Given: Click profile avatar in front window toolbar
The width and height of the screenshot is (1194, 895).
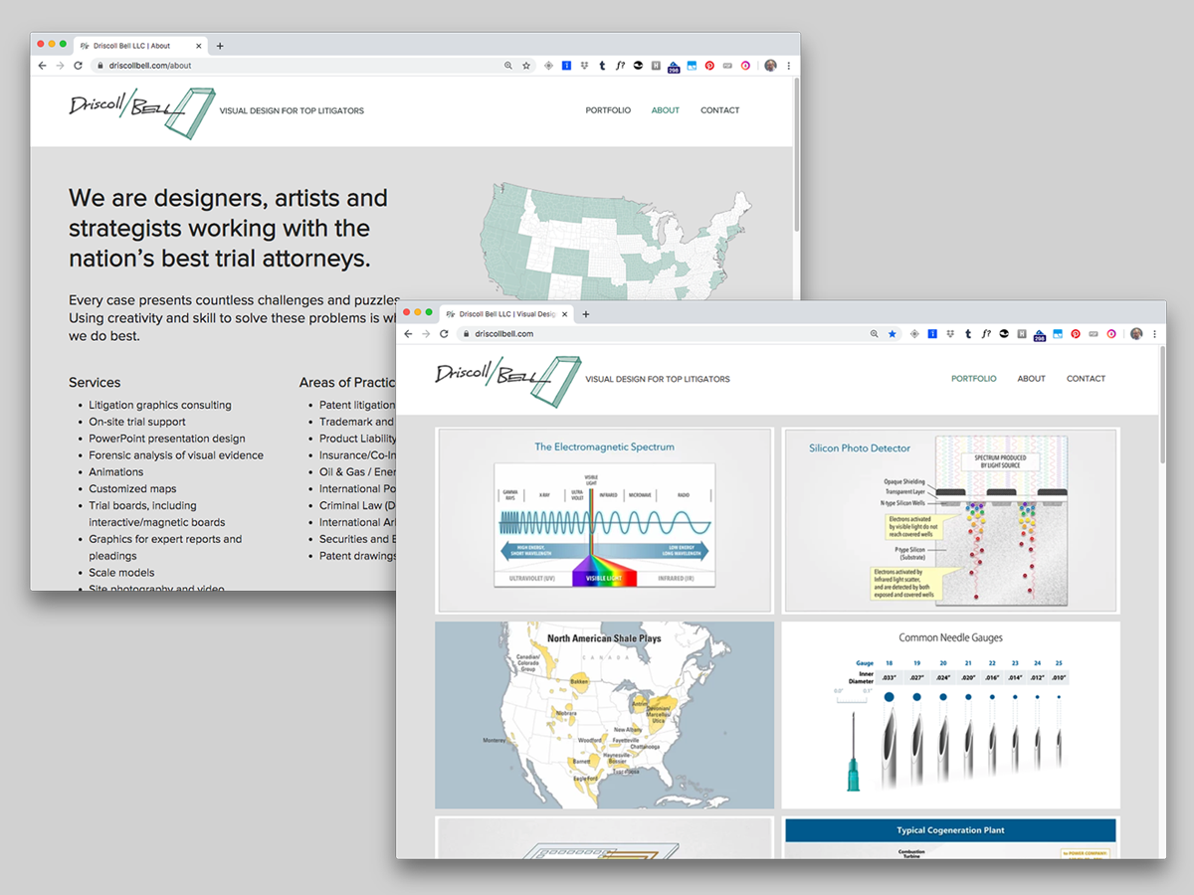Looking at the screenshot, I should pos(1136,334).
